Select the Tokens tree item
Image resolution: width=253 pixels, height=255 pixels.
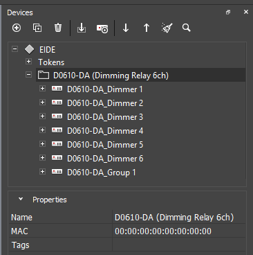(51, 62)
